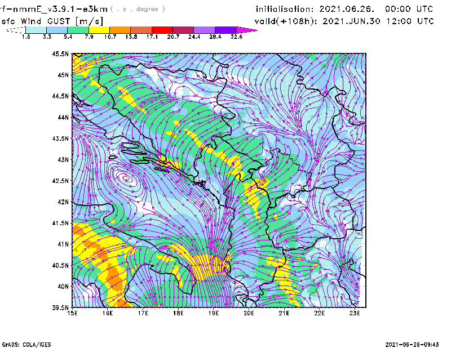Image resolution: width=451 pixels, height=348 pixels.
Task: Click the legend value 20.7
Action: point(173,37)
